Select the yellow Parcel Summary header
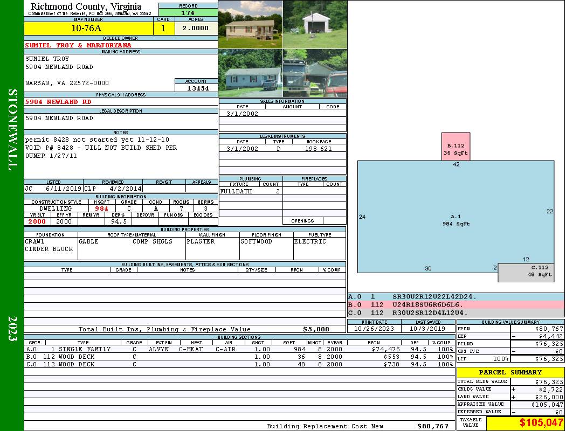Image resolution: width=566 pixels, height=431 pixels. [510, 372]
